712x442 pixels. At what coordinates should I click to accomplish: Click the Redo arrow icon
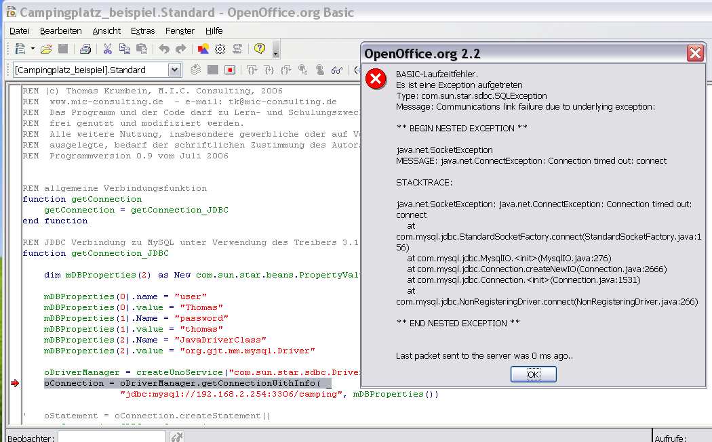[181, 49]
